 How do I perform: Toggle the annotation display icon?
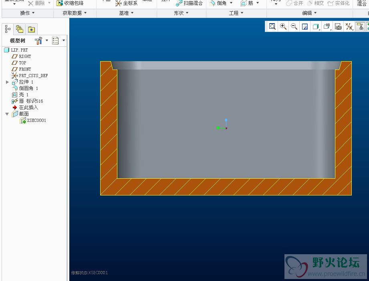coord(360,26)
